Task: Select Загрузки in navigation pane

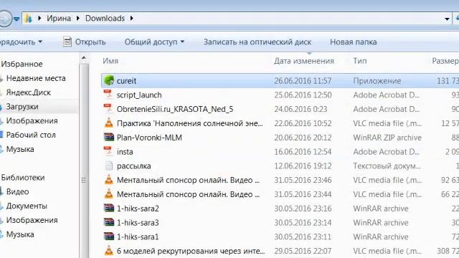Action: (x=22, y=107)
